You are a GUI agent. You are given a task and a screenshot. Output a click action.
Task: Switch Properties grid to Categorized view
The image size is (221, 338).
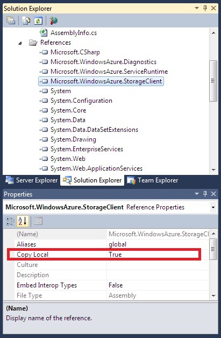10,221
